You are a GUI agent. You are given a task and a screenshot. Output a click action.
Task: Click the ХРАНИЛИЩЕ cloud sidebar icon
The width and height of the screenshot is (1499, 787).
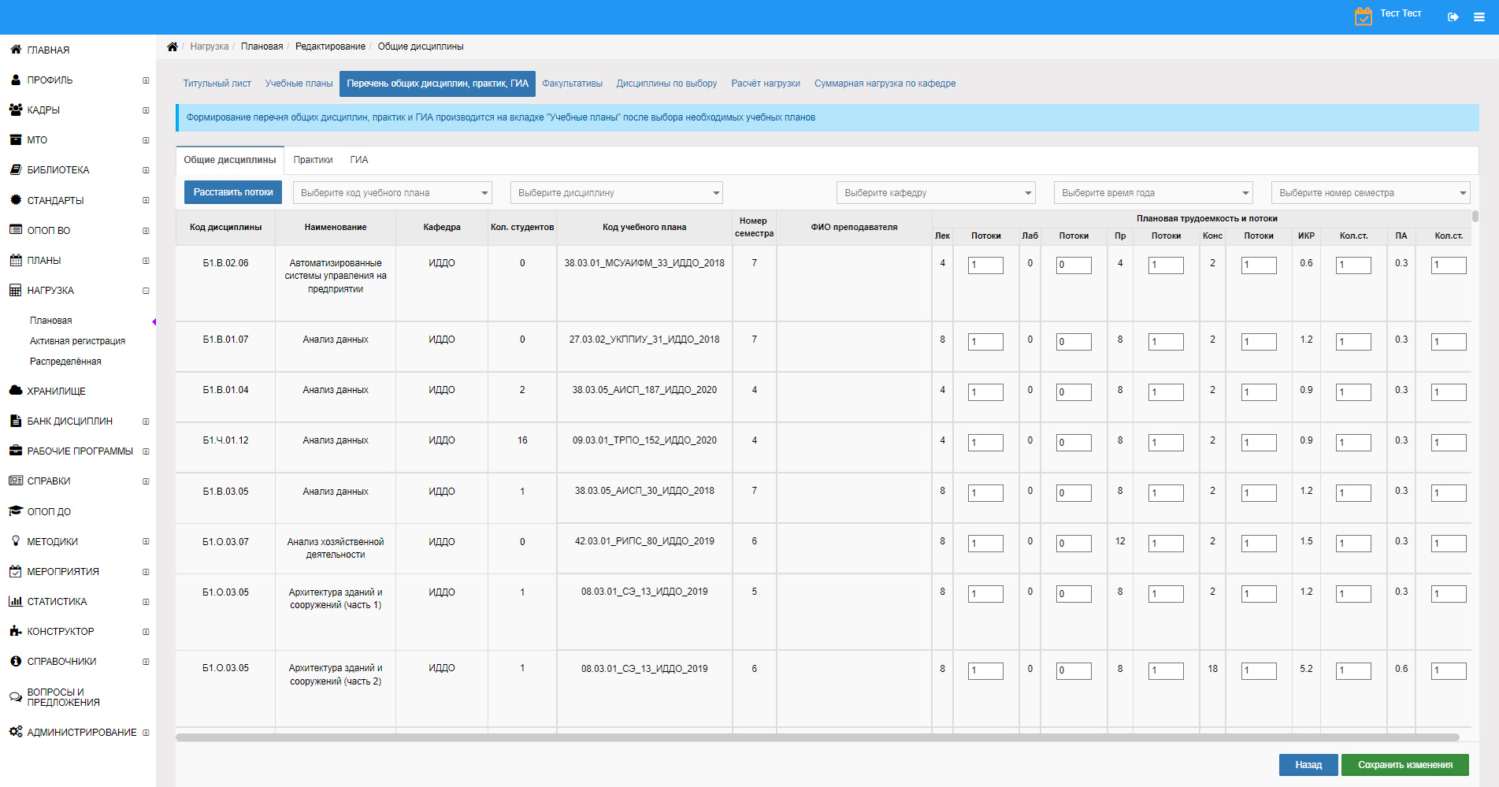pos(16,391)
